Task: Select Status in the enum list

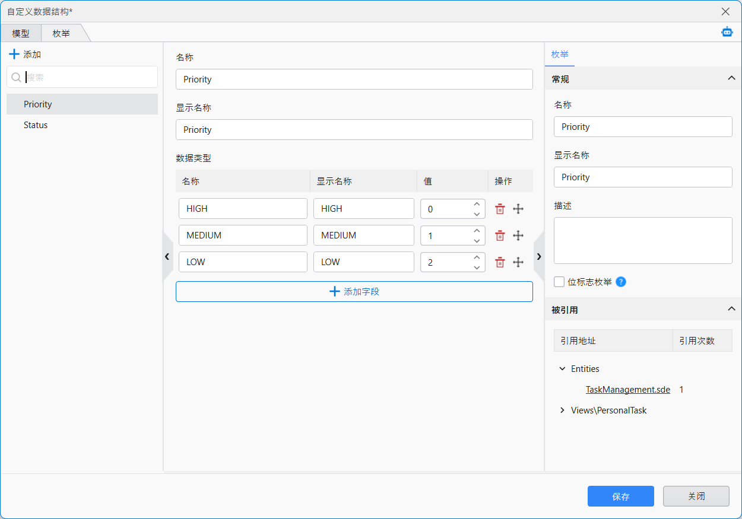Action: (36, 125)
